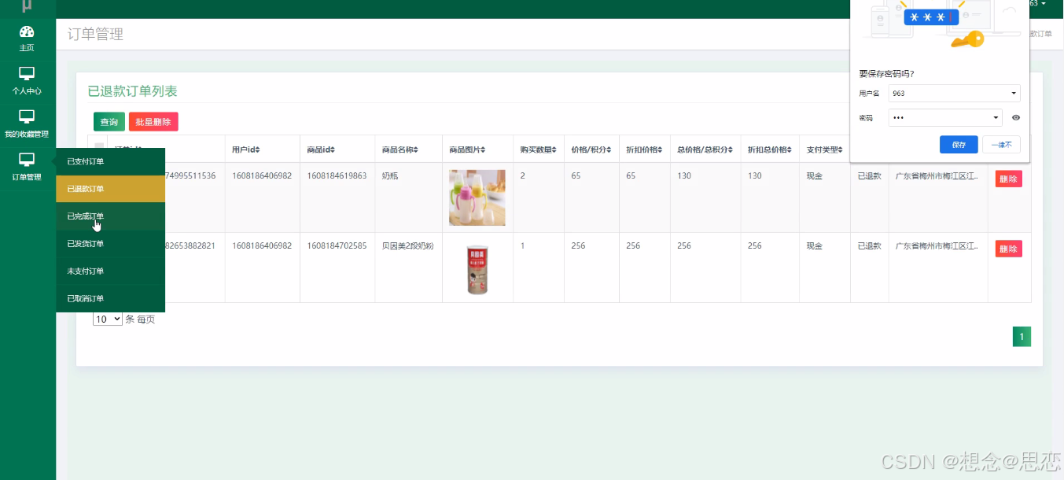
Task: Click the 密码 field in save-password popup
Action: point(945,118)
